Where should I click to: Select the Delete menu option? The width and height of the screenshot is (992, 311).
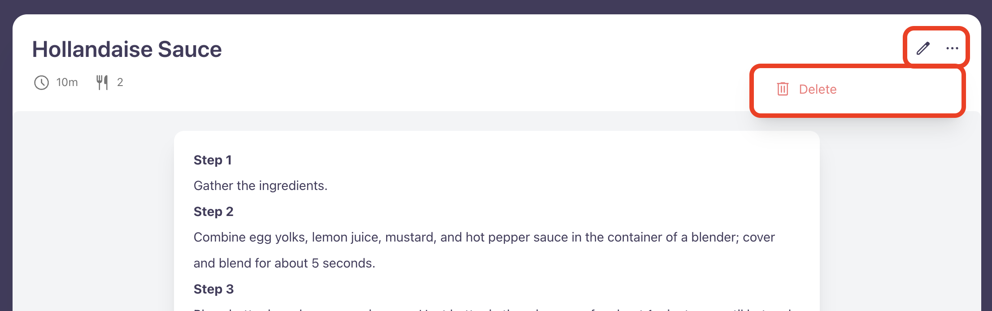(818, 89)
